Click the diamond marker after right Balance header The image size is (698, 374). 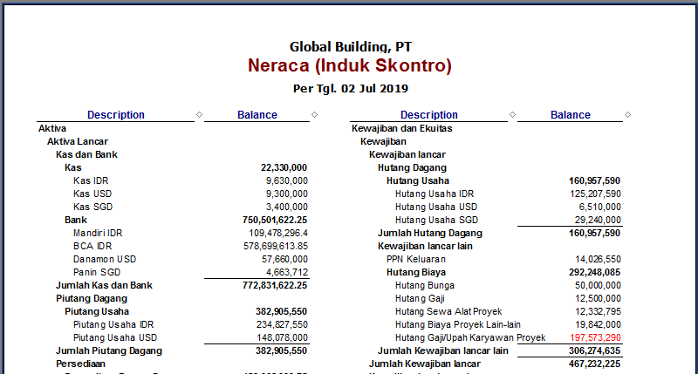(x=628, y=115)
